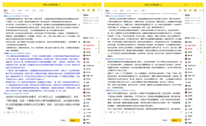Focus the message input box in left window

tap(42, 116)
